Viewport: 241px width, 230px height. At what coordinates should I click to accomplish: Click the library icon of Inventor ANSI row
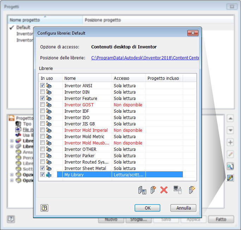tap(49, 85)
